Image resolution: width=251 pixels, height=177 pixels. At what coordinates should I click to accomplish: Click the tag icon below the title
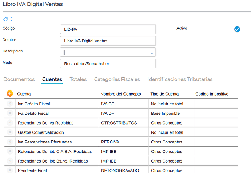pos(5,19)
